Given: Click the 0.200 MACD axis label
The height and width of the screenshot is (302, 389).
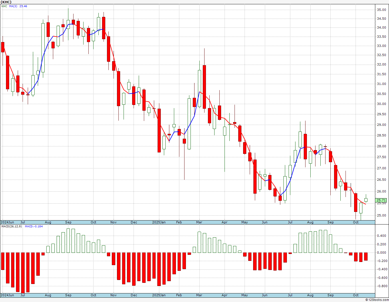Looking at the screenshot, I should 381,244.
